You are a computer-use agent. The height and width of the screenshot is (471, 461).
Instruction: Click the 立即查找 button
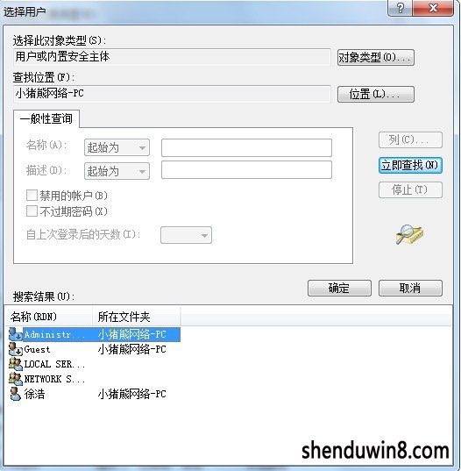(410, 165)
